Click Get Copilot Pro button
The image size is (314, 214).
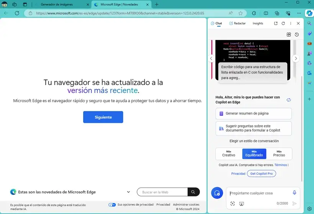point(261,174)
